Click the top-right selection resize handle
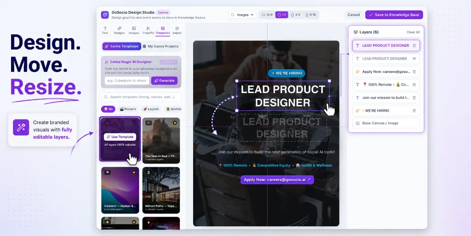Image resolution: width=471 pixels, height=236 pixels. pos(329,81)
